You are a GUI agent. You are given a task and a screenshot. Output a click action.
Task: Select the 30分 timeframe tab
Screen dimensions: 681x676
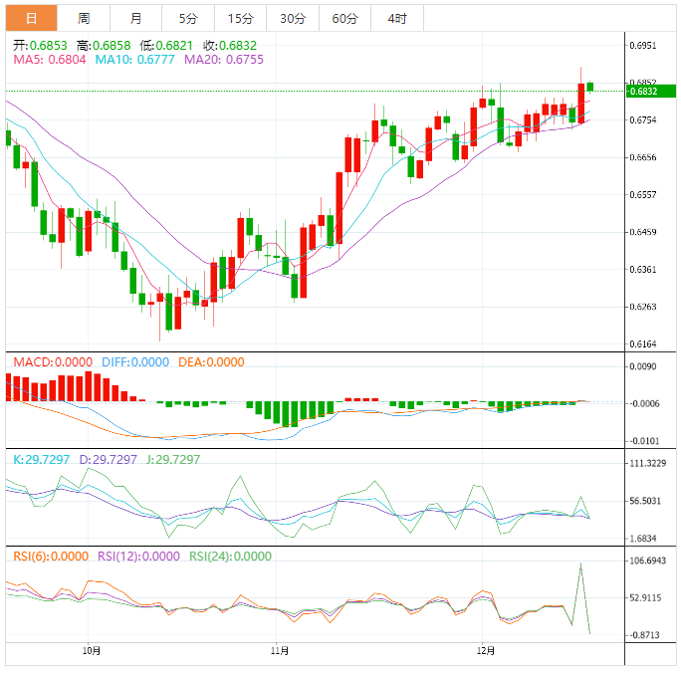pyautogui.click(x=293, y=18)
